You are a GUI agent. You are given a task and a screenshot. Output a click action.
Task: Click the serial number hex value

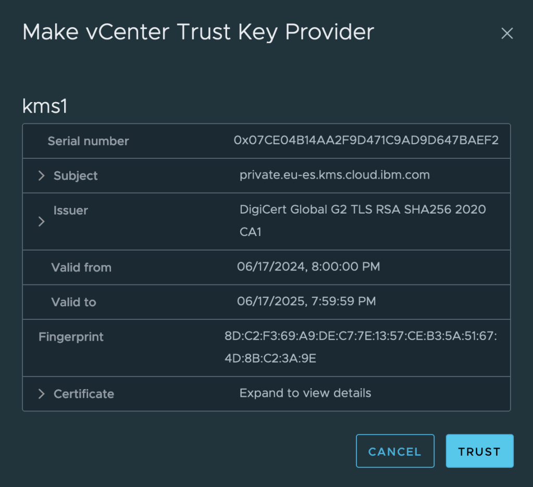click(x=366, y=141)
